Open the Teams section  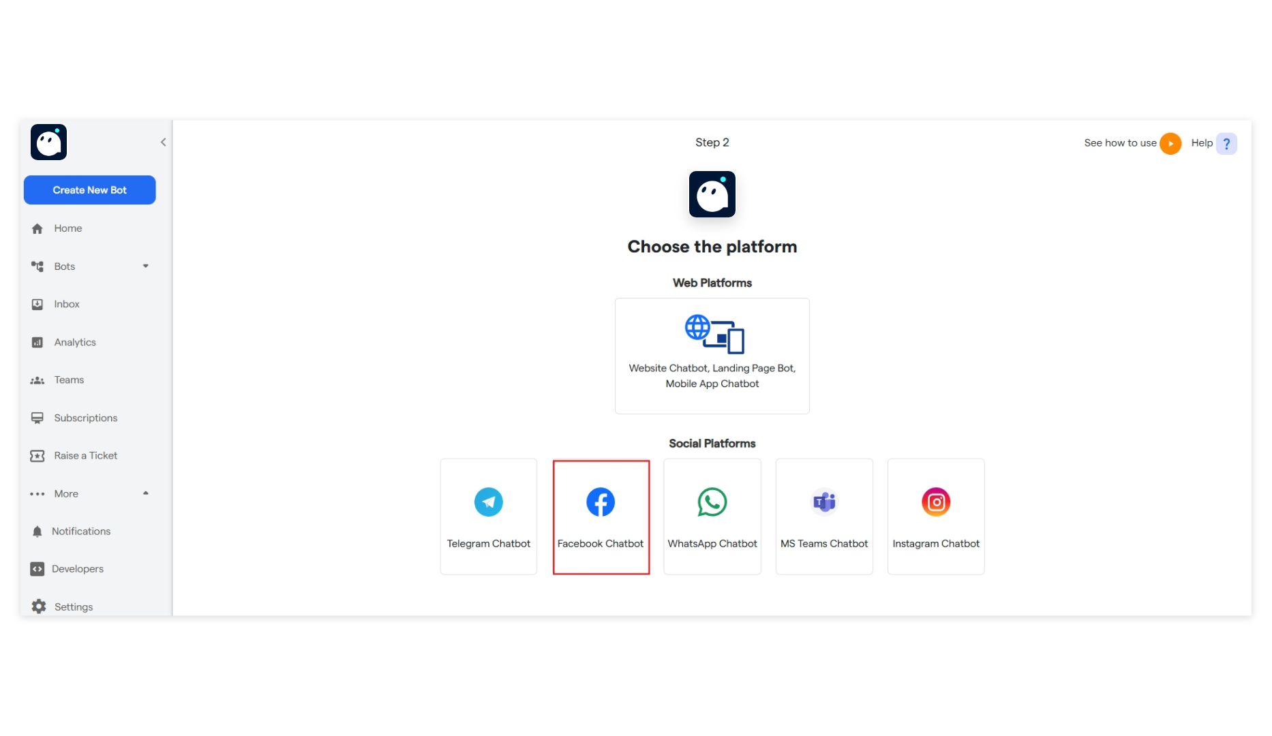(69, 380)
